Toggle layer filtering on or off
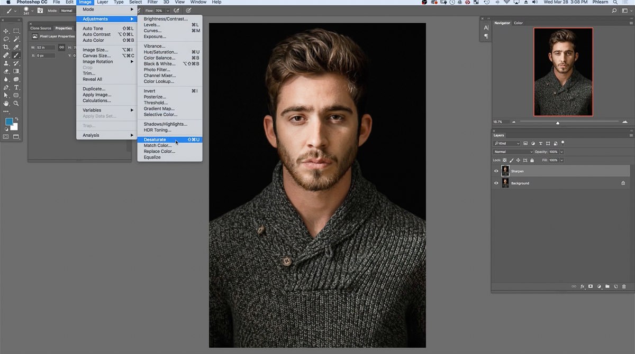 point(563,143)
